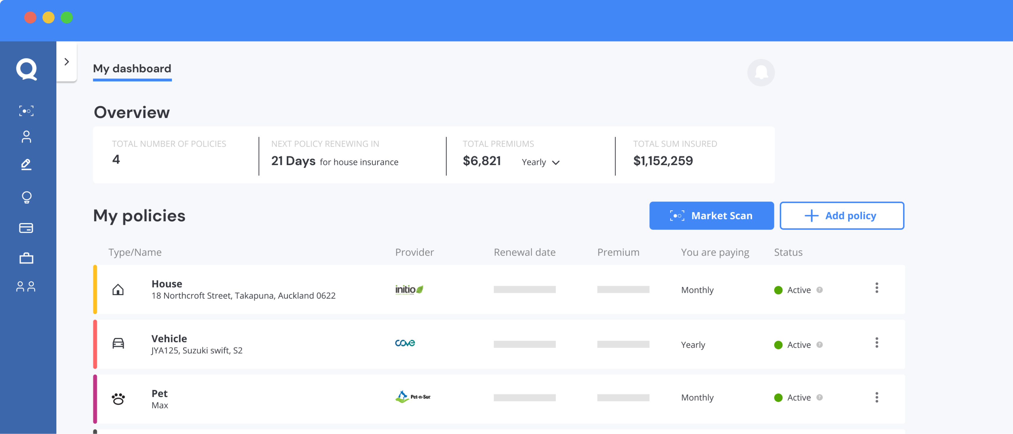Screen dimensions: 1013x434
Task: Select the briefcase icon in sidebar
Action: pos(26,258)
